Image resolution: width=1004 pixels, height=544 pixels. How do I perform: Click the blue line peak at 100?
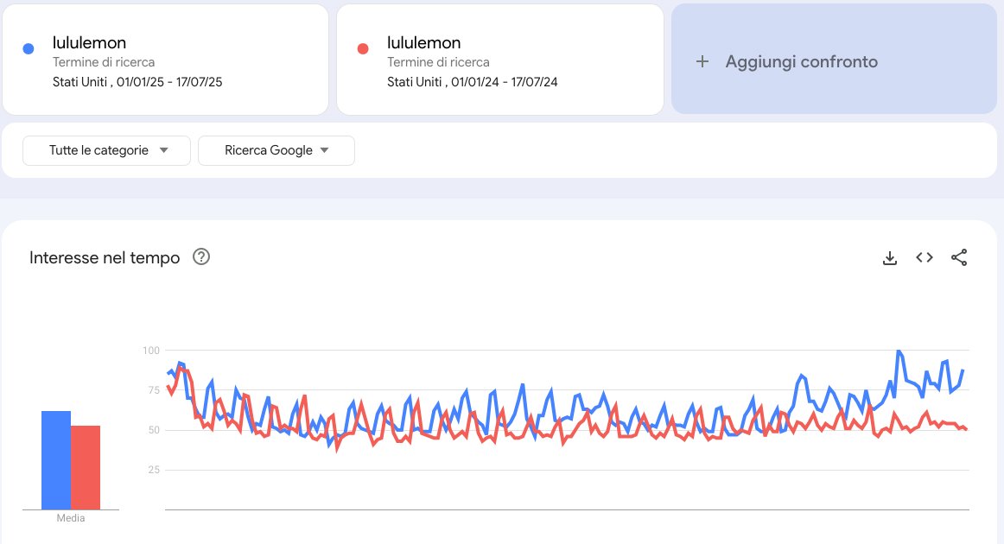tap(899, 351)
